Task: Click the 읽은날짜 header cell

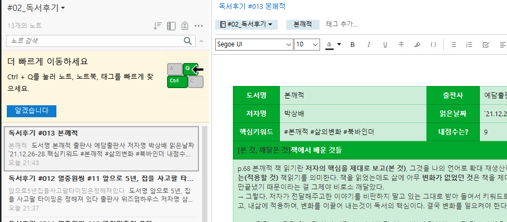Action: pyautogui.click(x=453, y=114)
